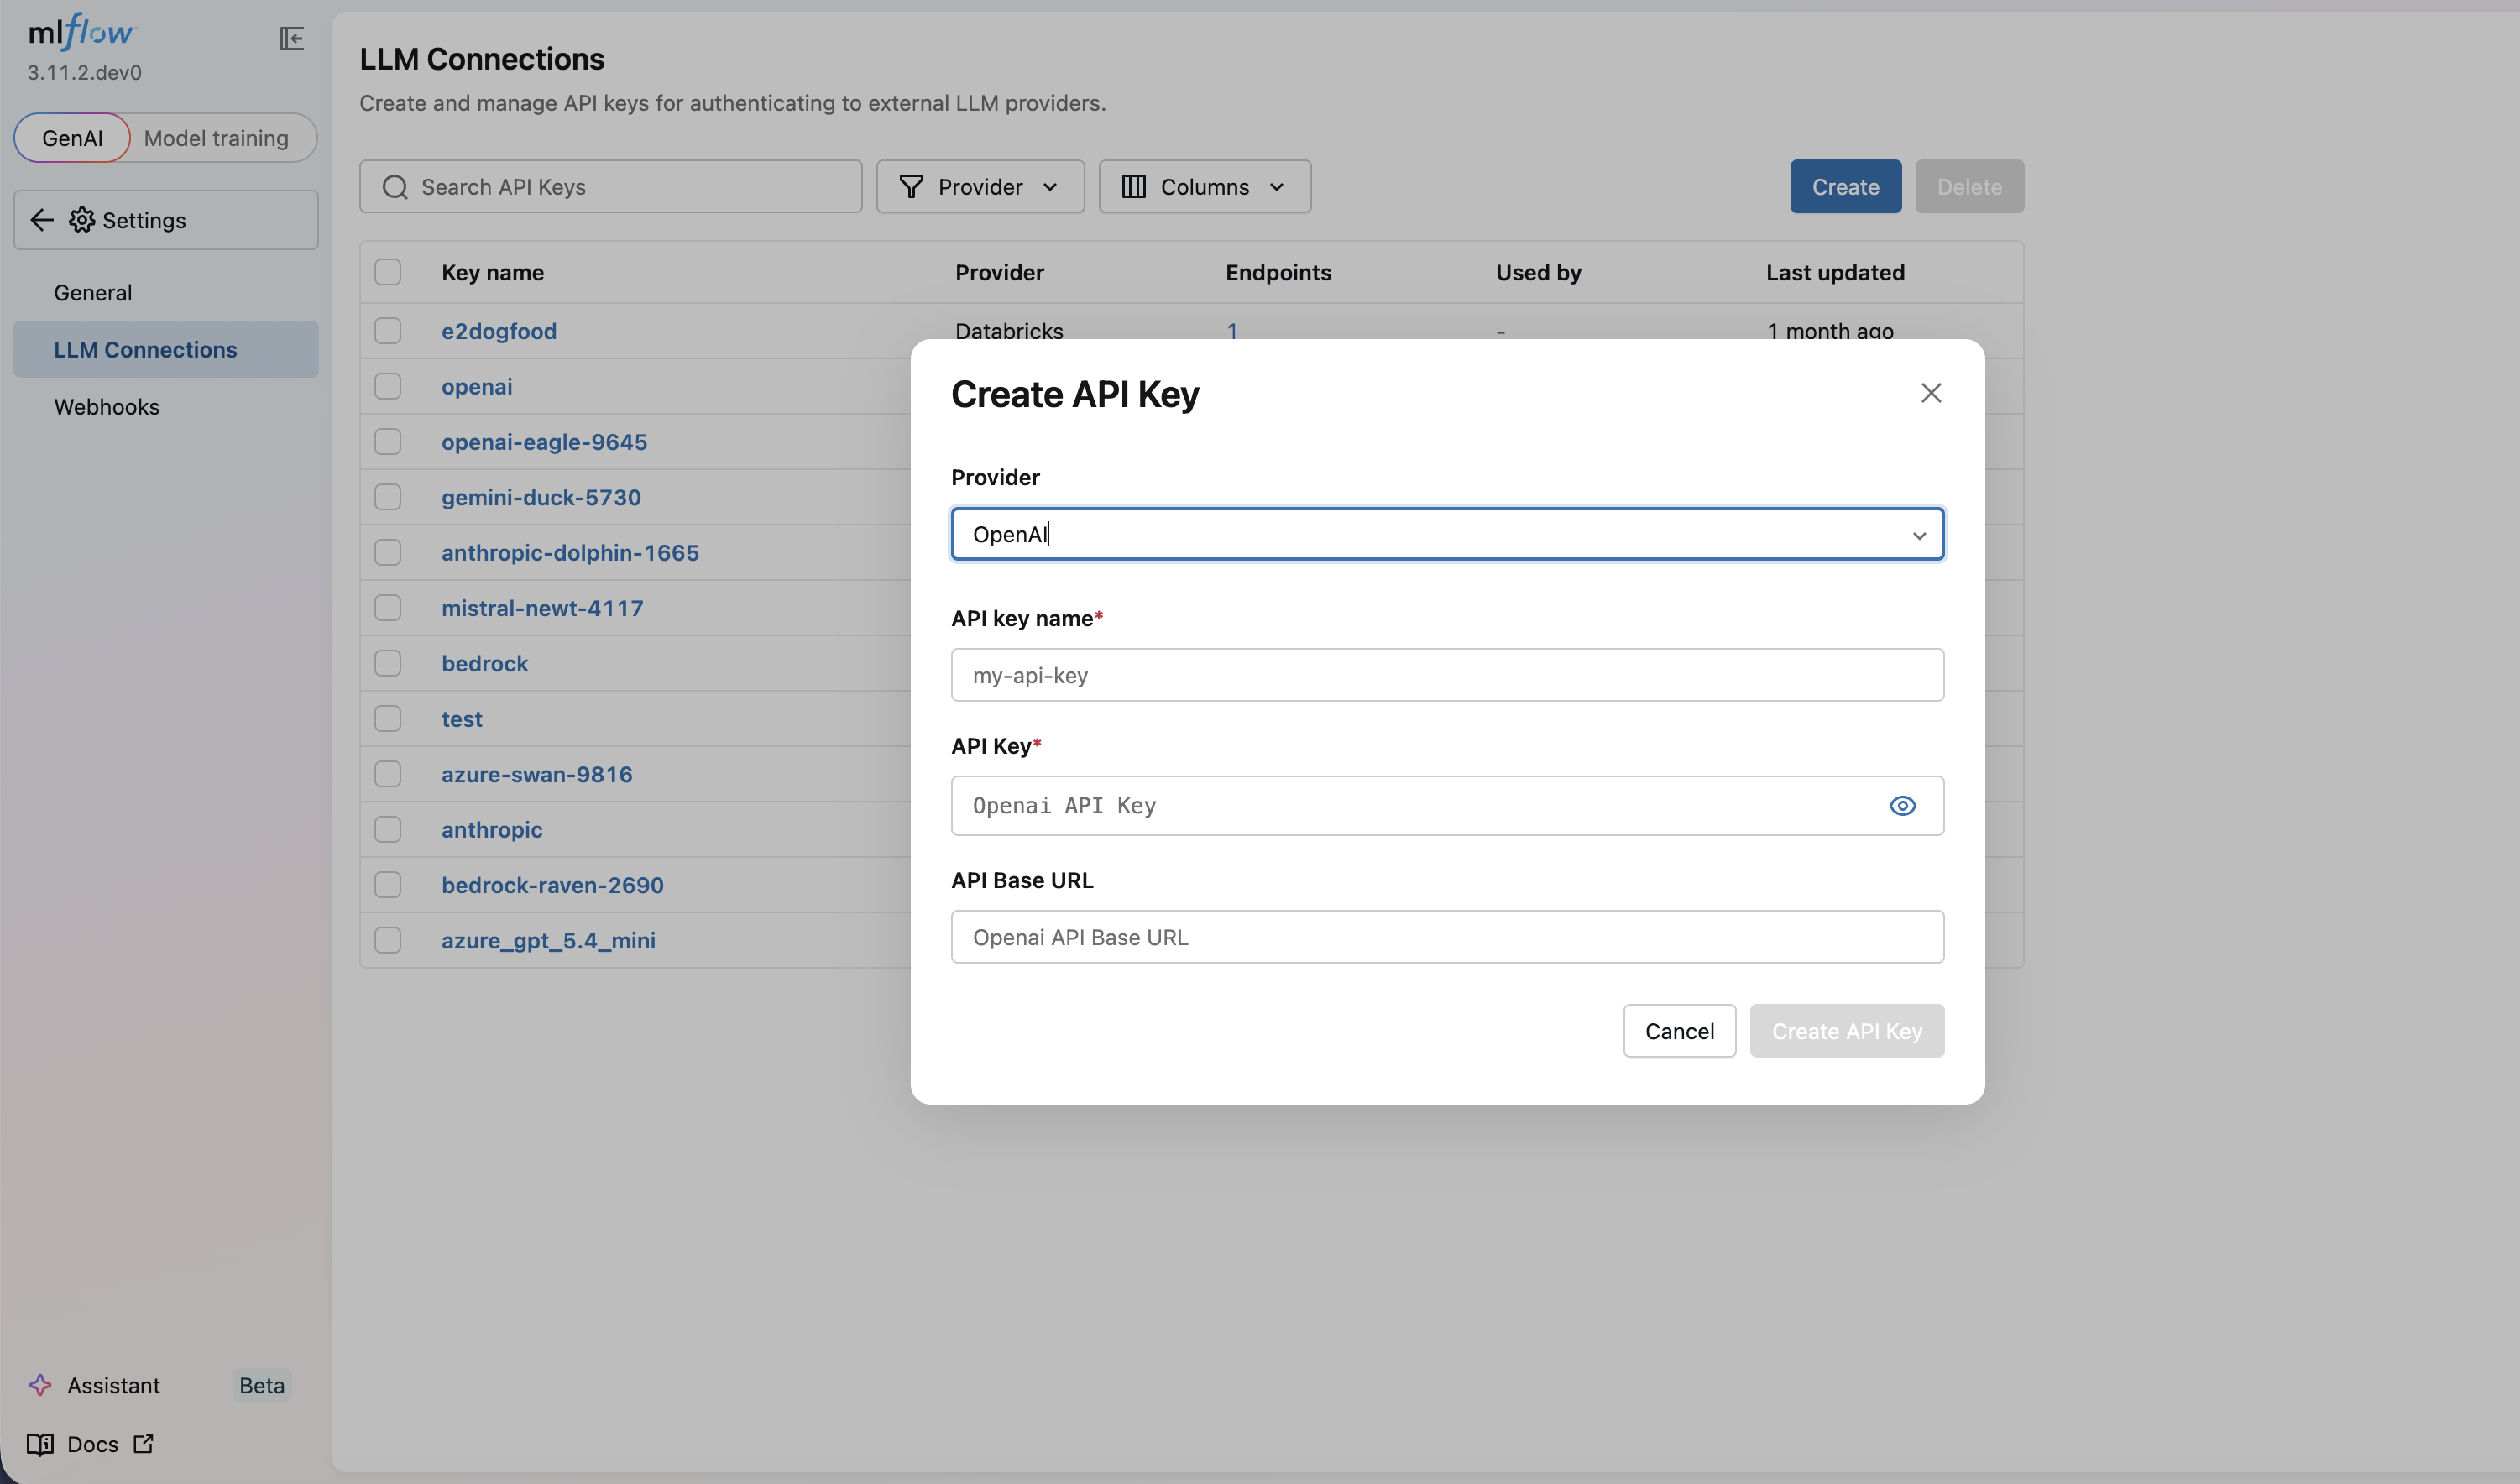Click the Docs external link icon
The image size is (2520, 1484).
[x=143, y=1443]
